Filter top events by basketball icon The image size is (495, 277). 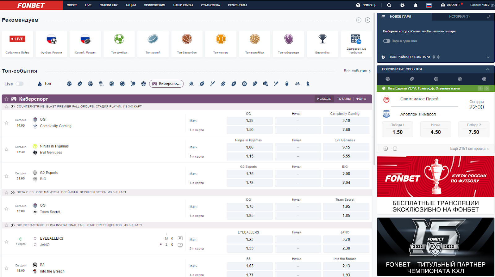tap(90, 84)
